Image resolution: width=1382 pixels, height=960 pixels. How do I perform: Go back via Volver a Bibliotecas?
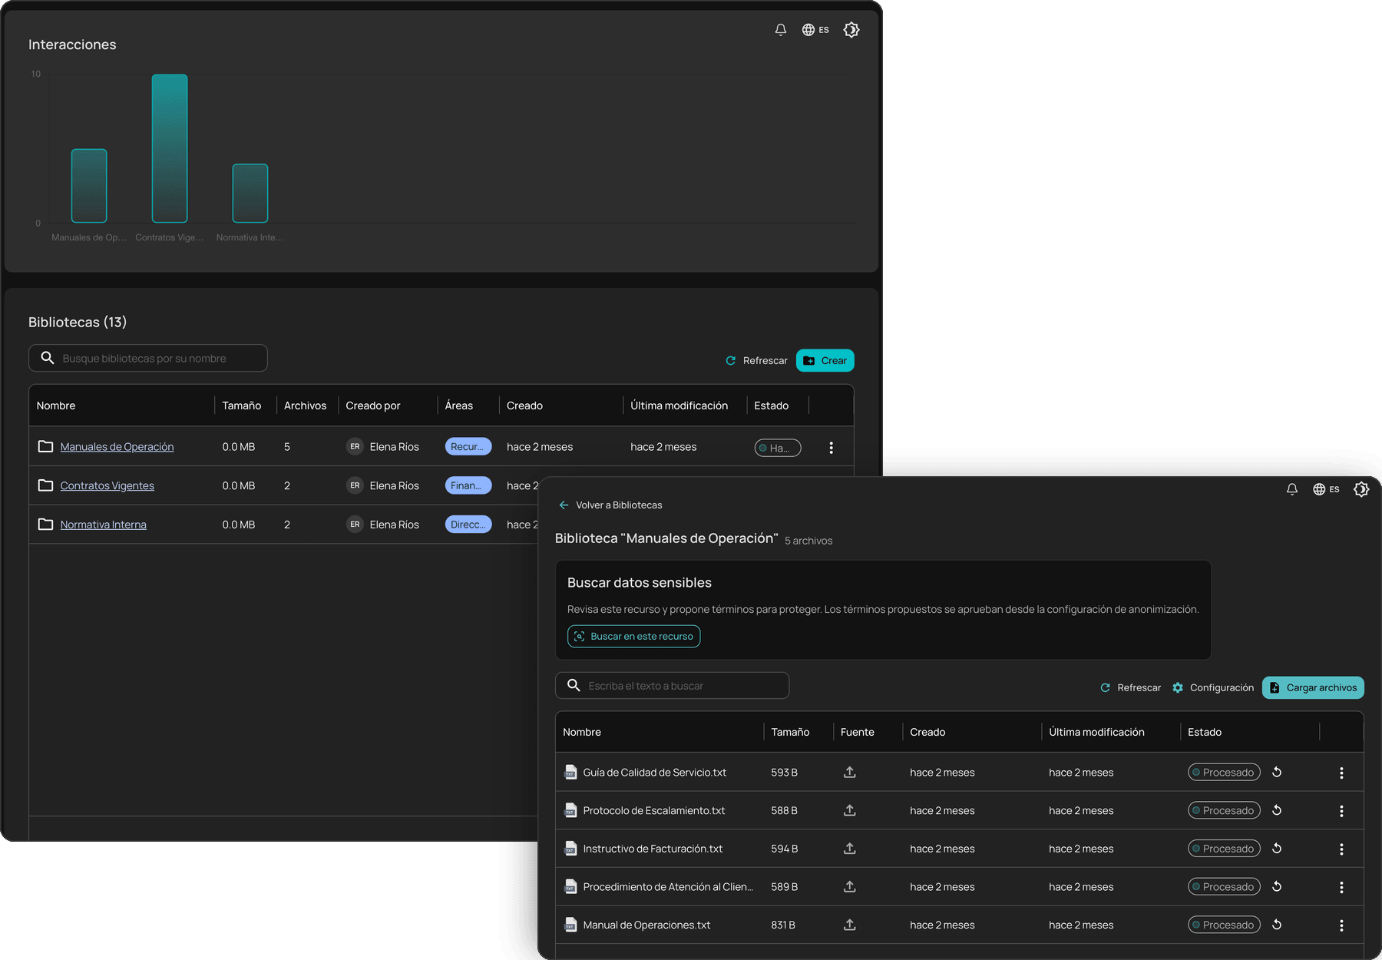610,505
